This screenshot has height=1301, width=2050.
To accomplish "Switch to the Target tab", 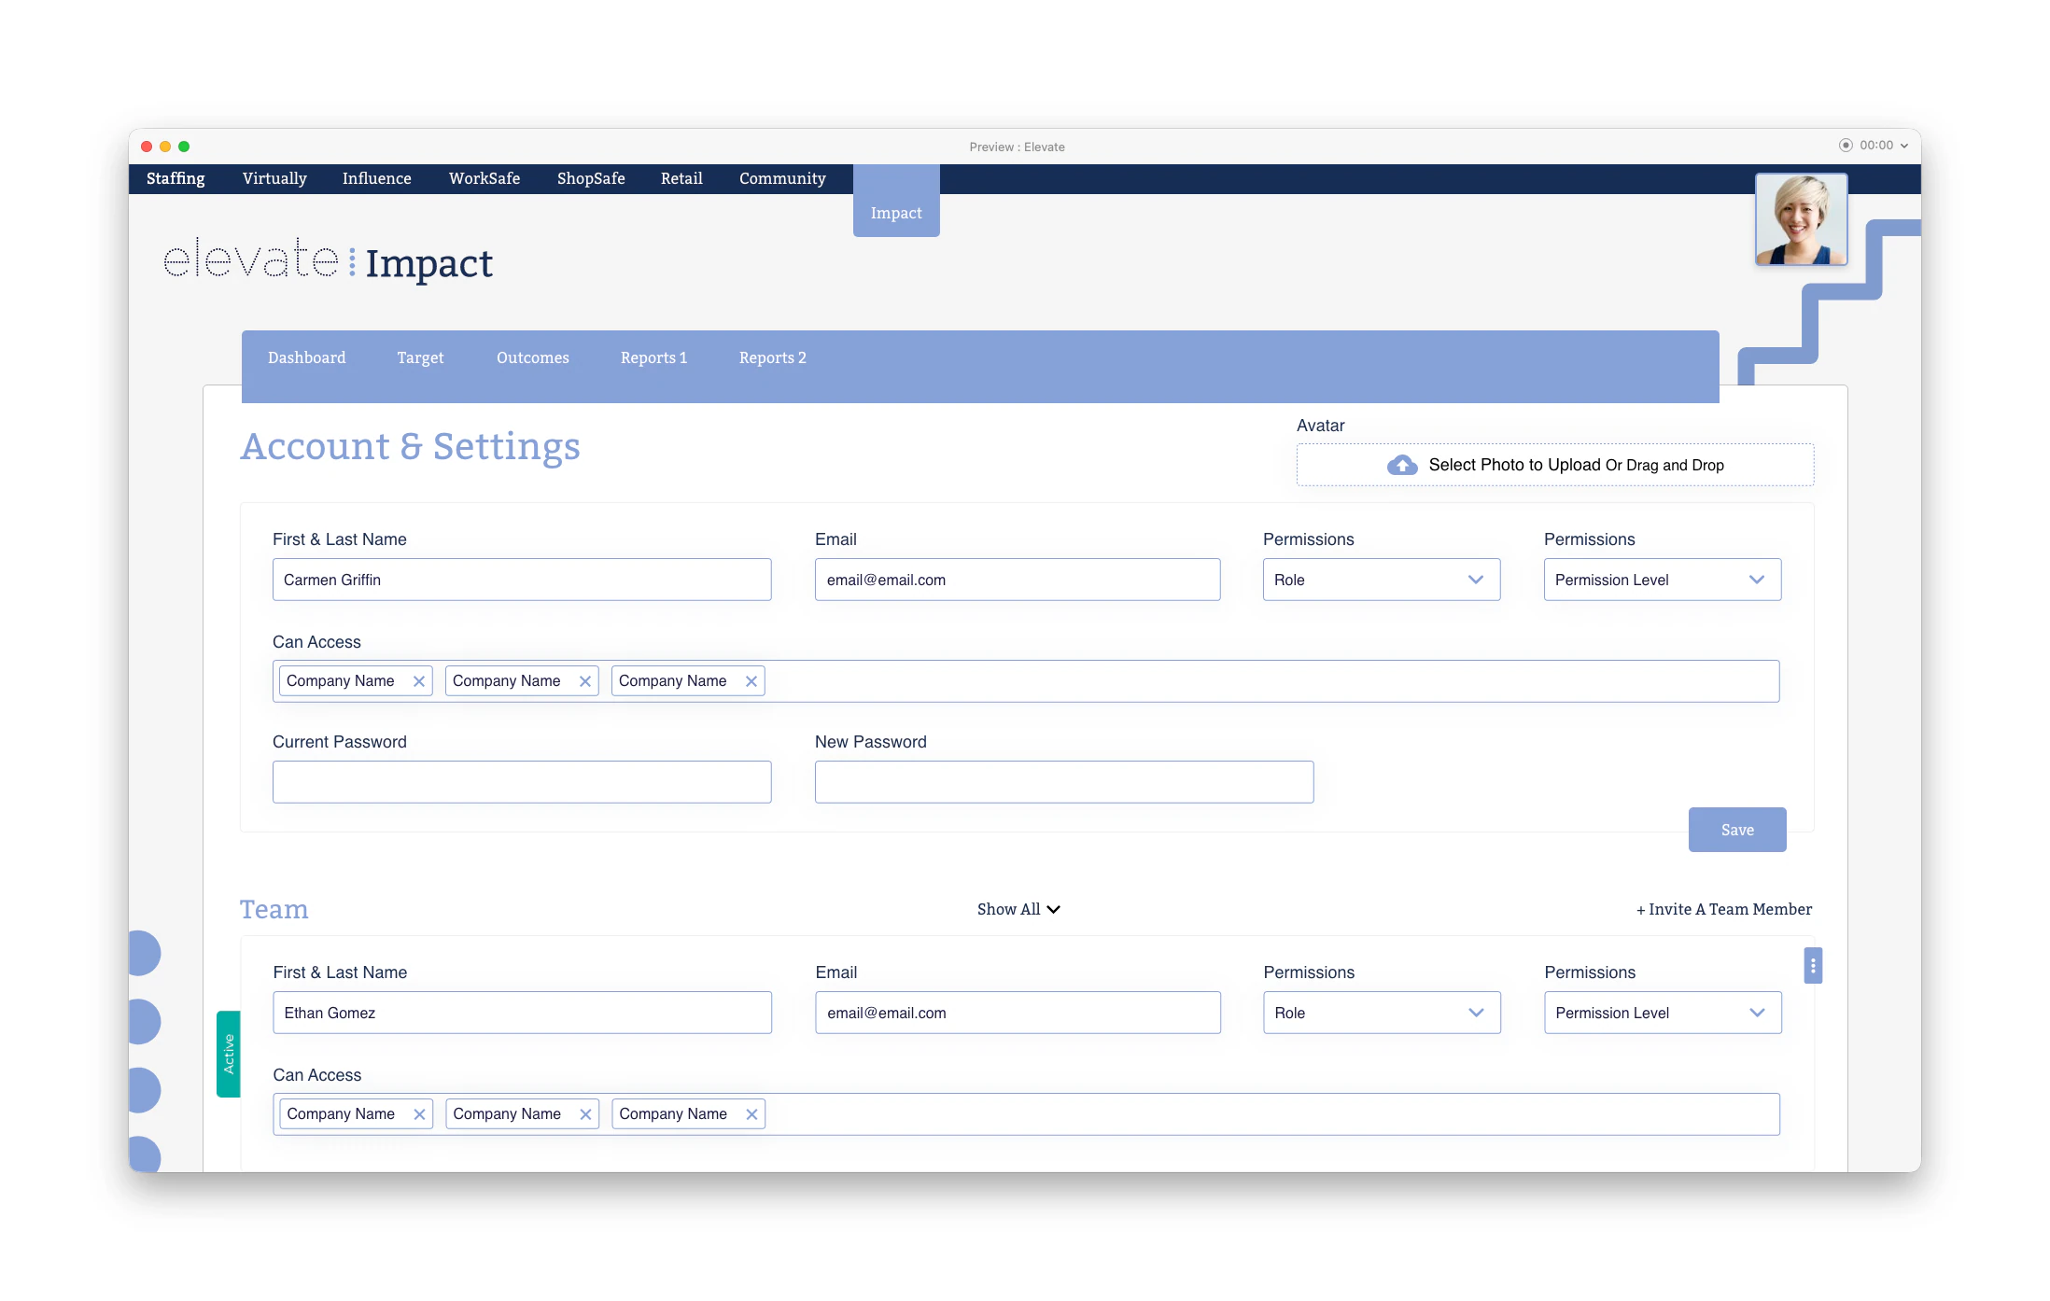I will [420, 357].
